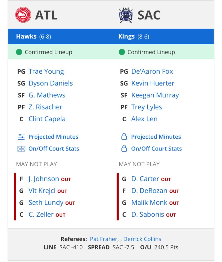222x262 pixels.
Task: Open De'Aaron Fox's player link
Action: (x=152, y=71)
